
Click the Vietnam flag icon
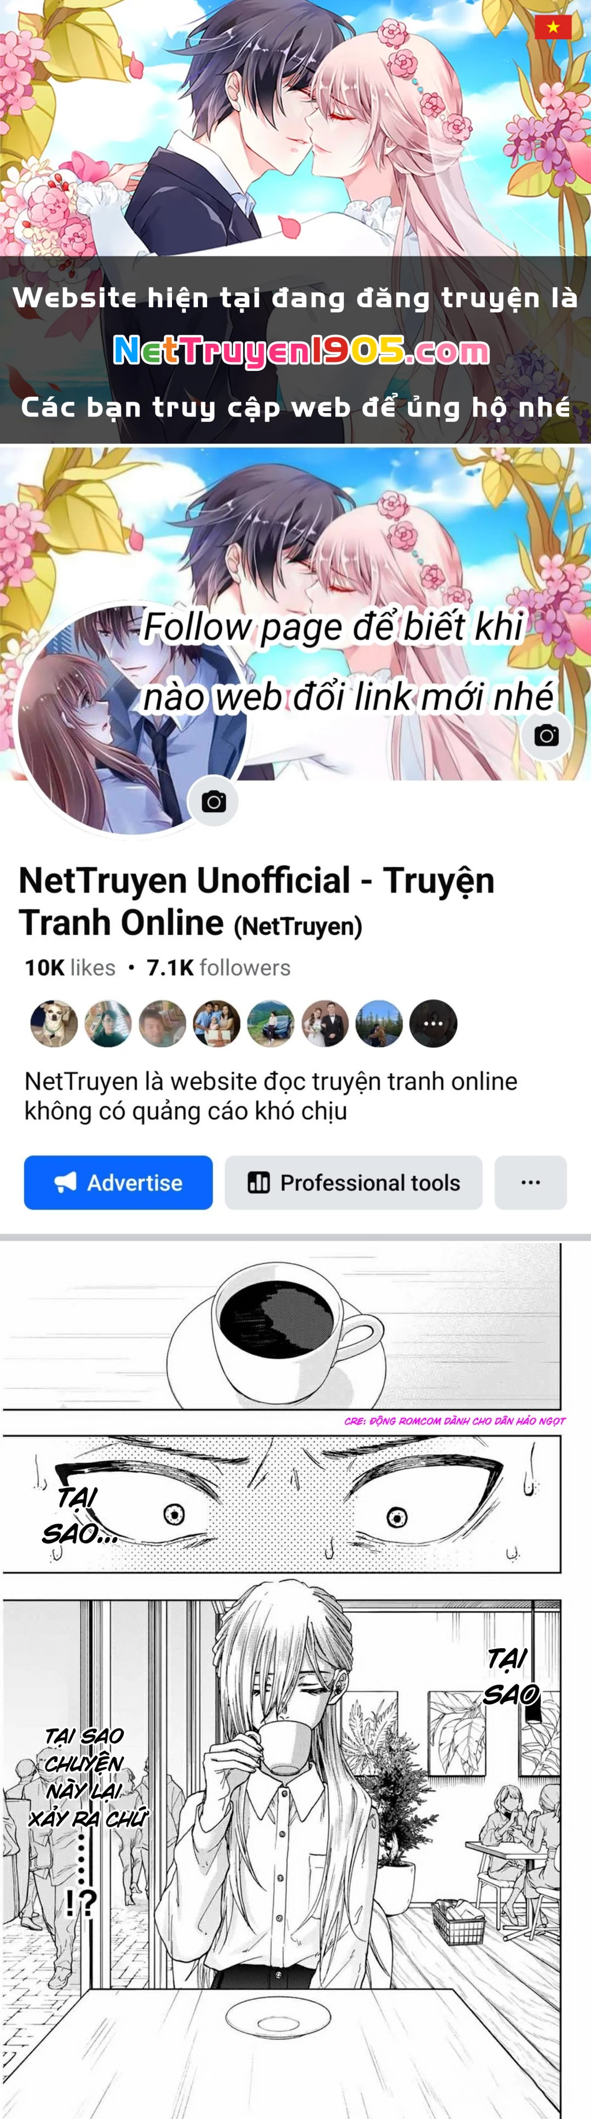pos(553,27)
